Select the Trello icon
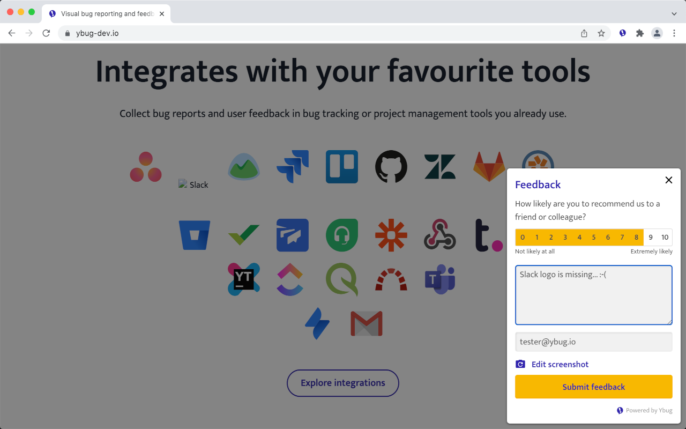 pos(341,166)
